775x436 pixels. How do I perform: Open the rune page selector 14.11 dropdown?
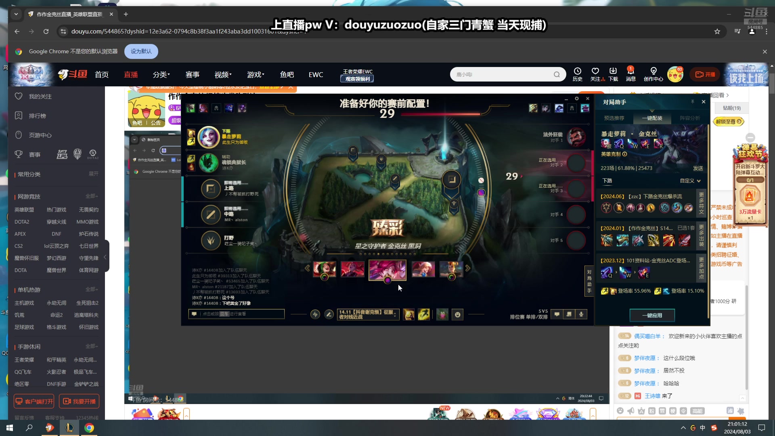tap(368, 314)
